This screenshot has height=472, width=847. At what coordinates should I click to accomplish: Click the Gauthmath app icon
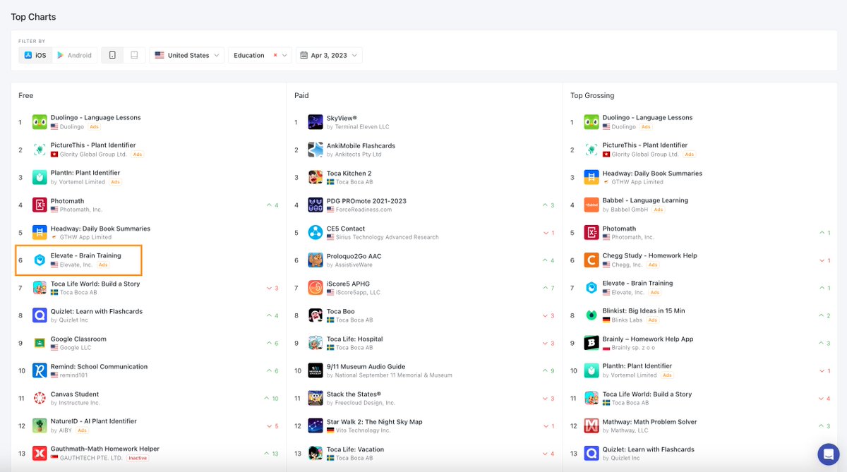point(40,454)
